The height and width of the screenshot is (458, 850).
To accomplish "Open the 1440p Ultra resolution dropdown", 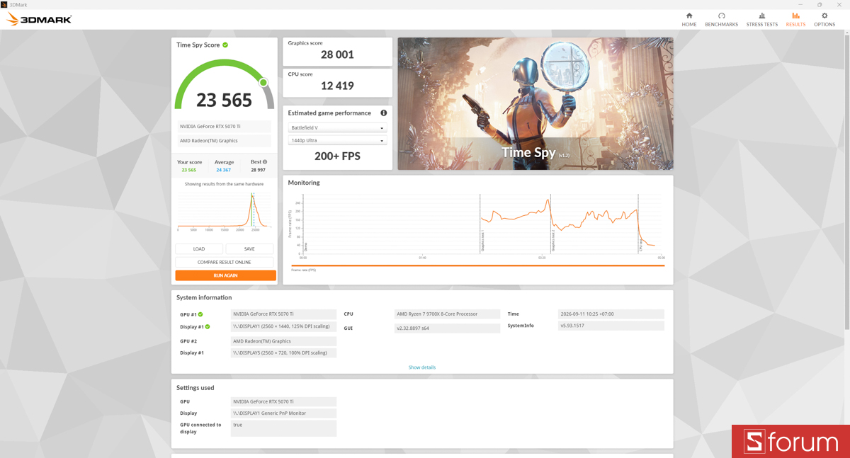I will coord(337,141).
